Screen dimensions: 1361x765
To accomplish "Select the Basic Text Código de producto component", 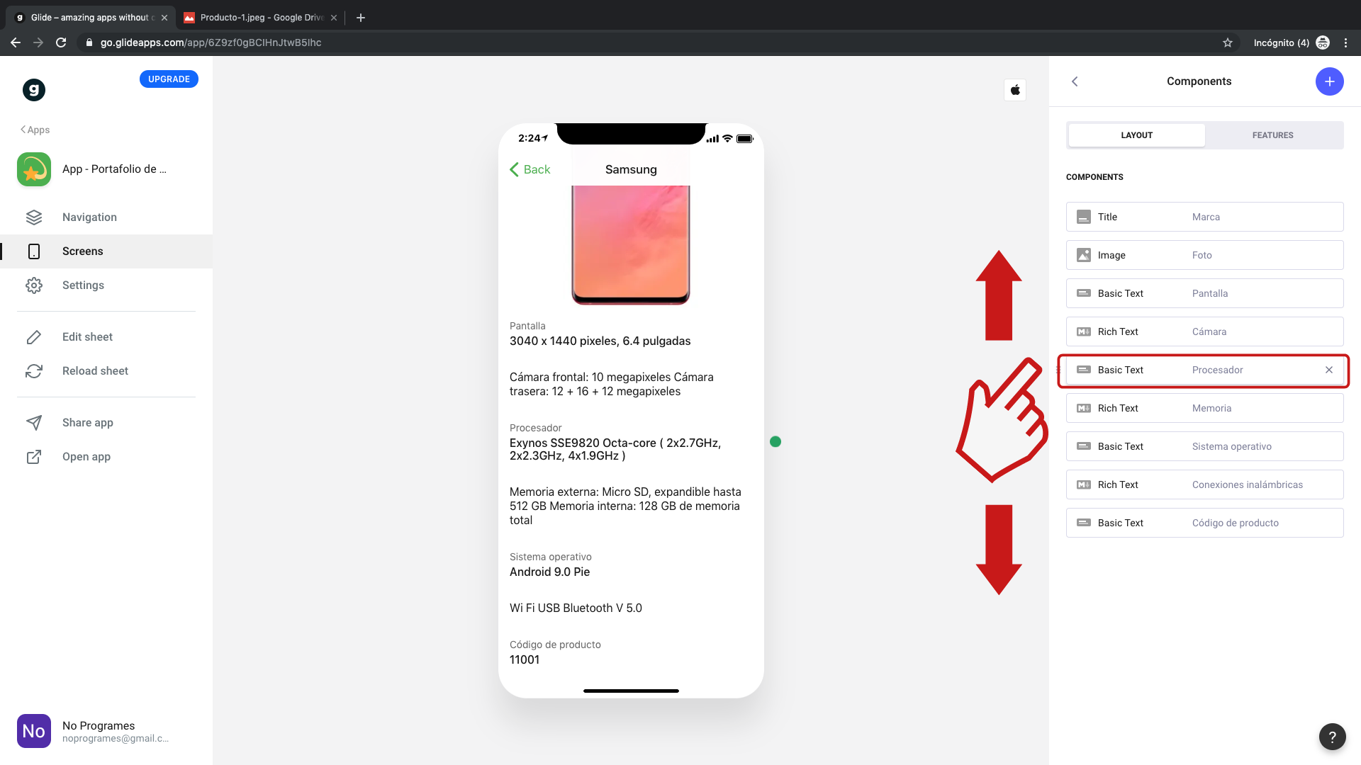I will tap(1205, 523).
